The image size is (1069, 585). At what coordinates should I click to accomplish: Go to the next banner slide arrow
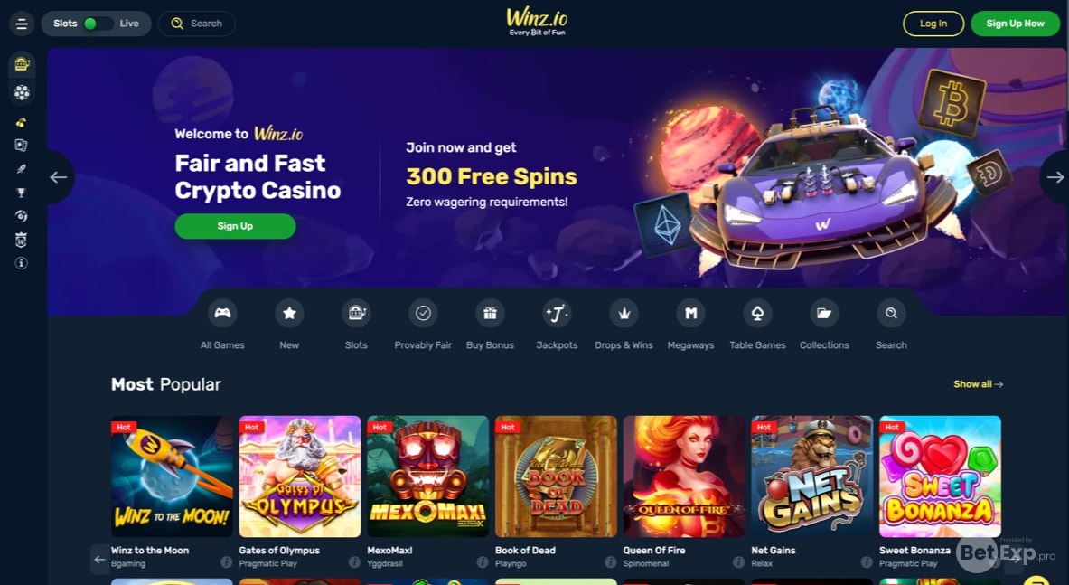click(x=1055, y=177)
